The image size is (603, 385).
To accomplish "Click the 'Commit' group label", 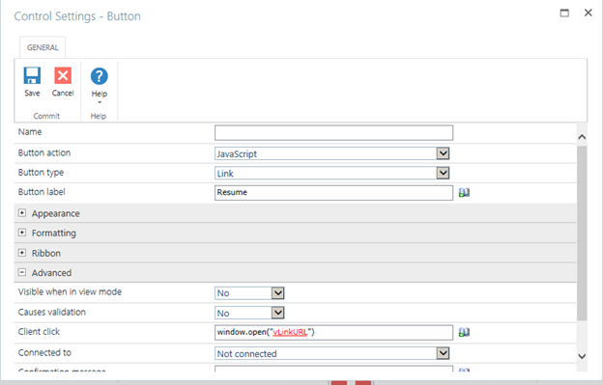I will pos(46,116).
